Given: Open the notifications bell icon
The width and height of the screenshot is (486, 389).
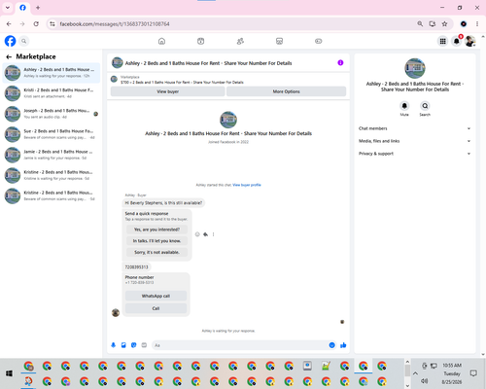Looking at the screenshot, I should click(x=457, y=41).
